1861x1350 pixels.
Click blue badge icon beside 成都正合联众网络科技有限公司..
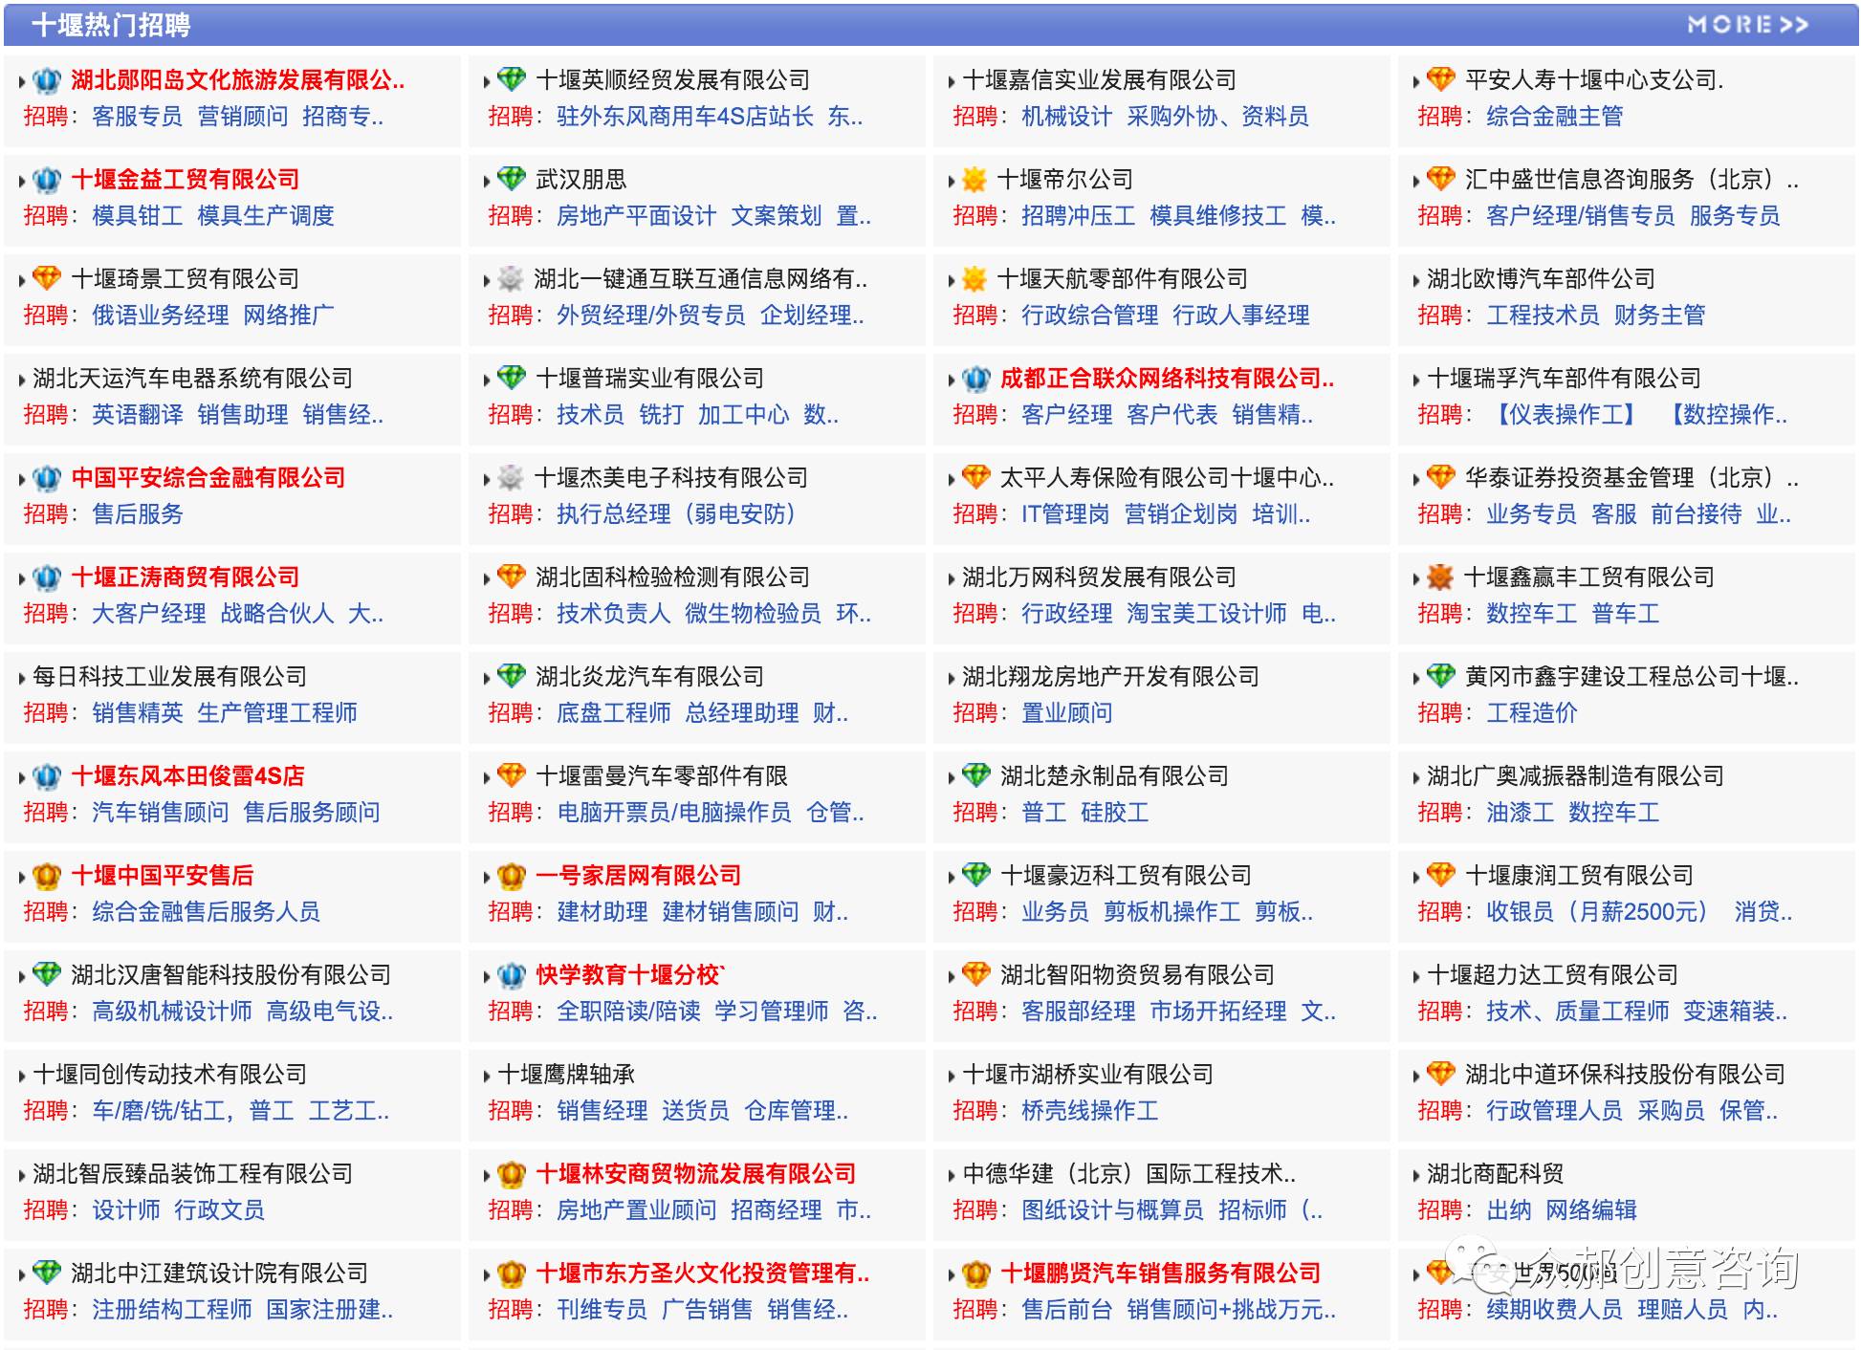(976, 379)
